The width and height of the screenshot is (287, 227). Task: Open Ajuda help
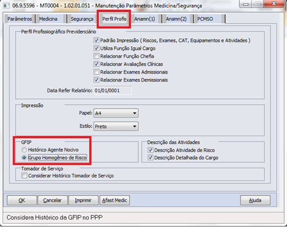click(255, 201)
